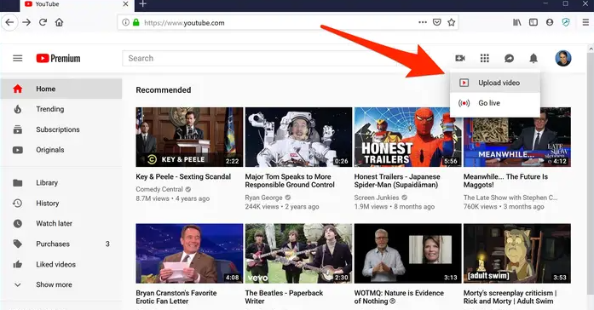Screen dimensions: 594x310
Task: Click title Major Tom Speaks to More Responsible
Action: (x=290, y=181)
